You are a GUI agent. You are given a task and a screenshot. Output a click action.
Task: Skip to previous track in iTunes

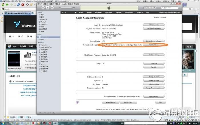[x=43, y=8]
